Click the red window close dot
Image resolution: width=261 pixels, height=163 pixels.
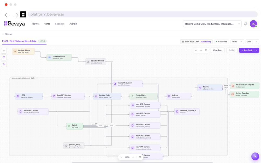6,5
